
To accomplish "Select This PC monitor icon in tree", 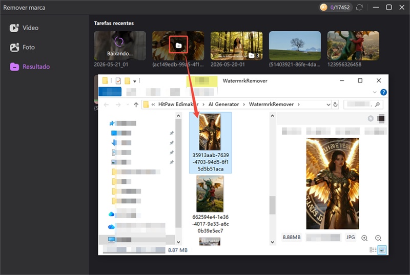I will (x=111, y=240).
